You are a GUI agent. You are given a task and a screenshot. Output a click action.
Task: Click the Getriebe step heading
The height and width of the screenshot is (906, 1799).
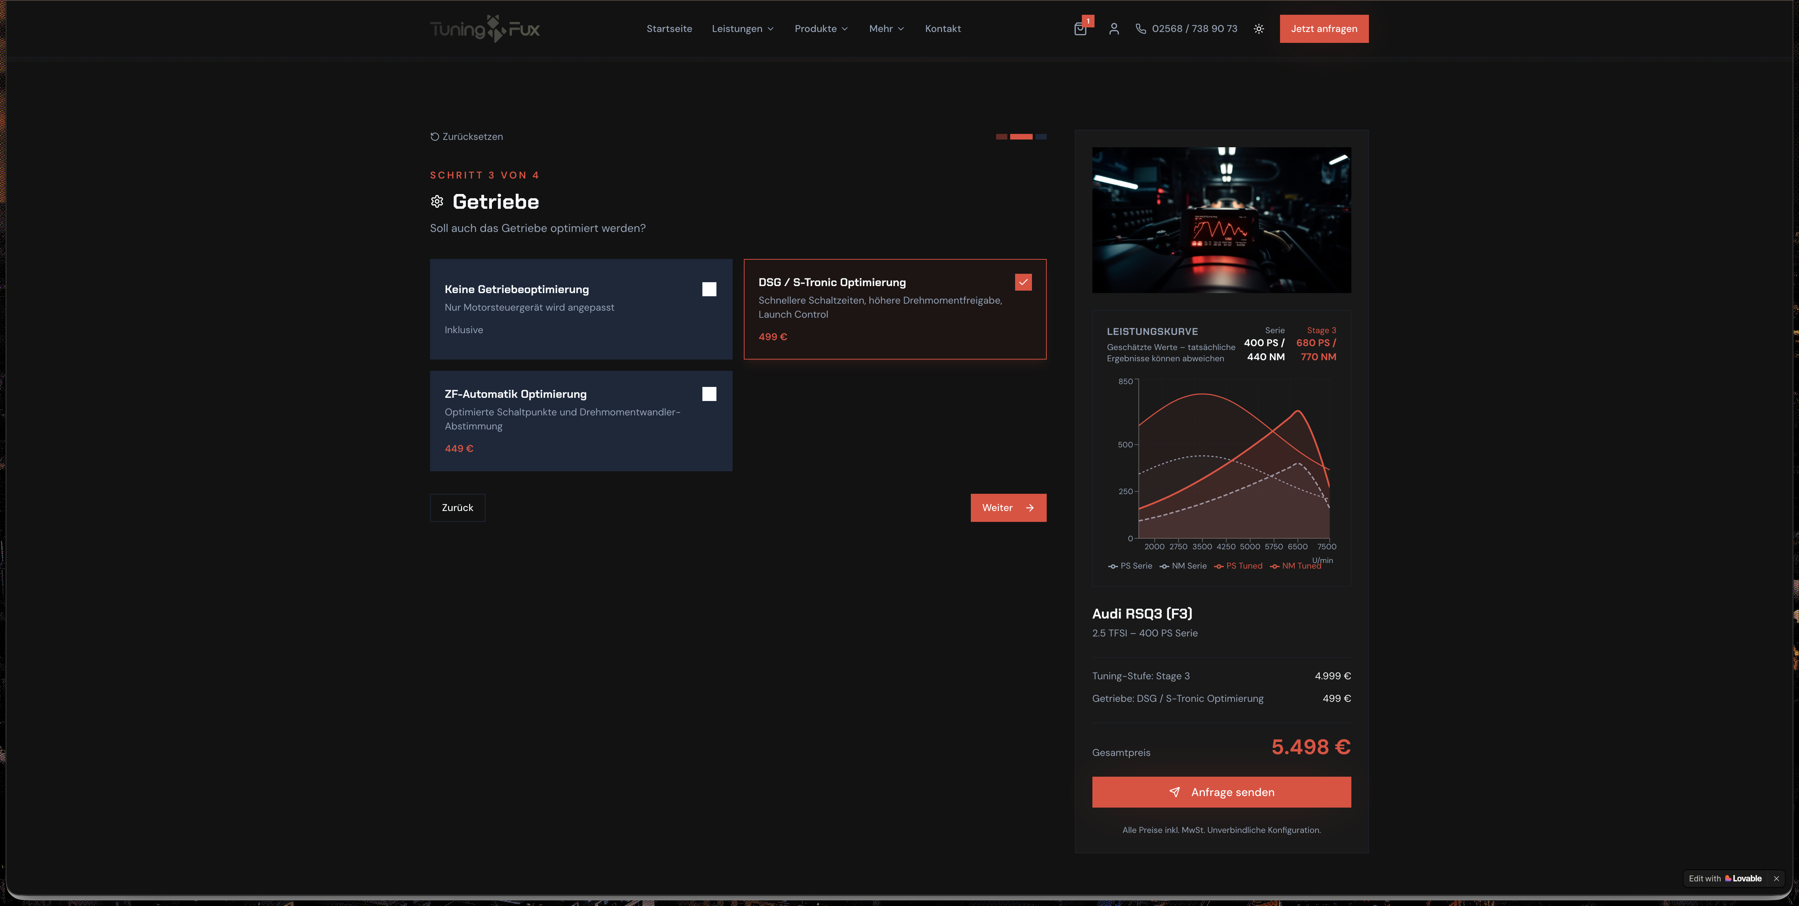tap(495, 202)
